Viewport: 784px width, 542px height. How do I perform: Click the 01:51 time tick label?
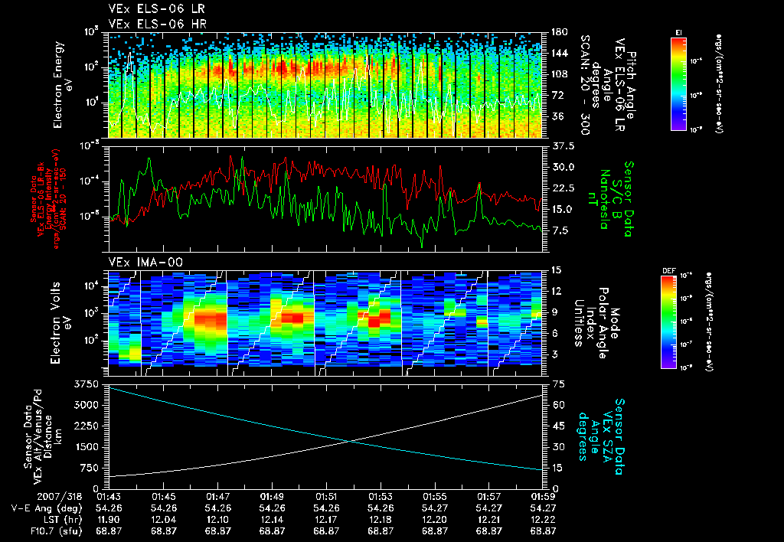coord(326,497)
